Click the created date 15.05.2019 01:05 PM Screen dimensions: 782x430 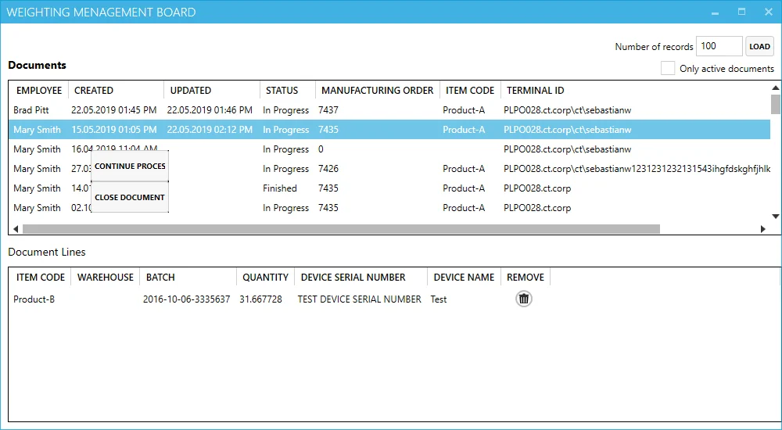coord(113,130)
